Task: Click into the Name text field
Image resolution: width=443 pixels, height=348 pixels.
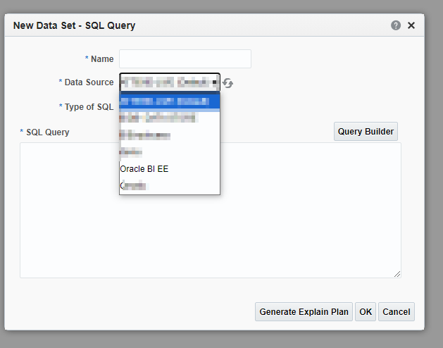Action: pyautogui.click(x=185, y=58)
